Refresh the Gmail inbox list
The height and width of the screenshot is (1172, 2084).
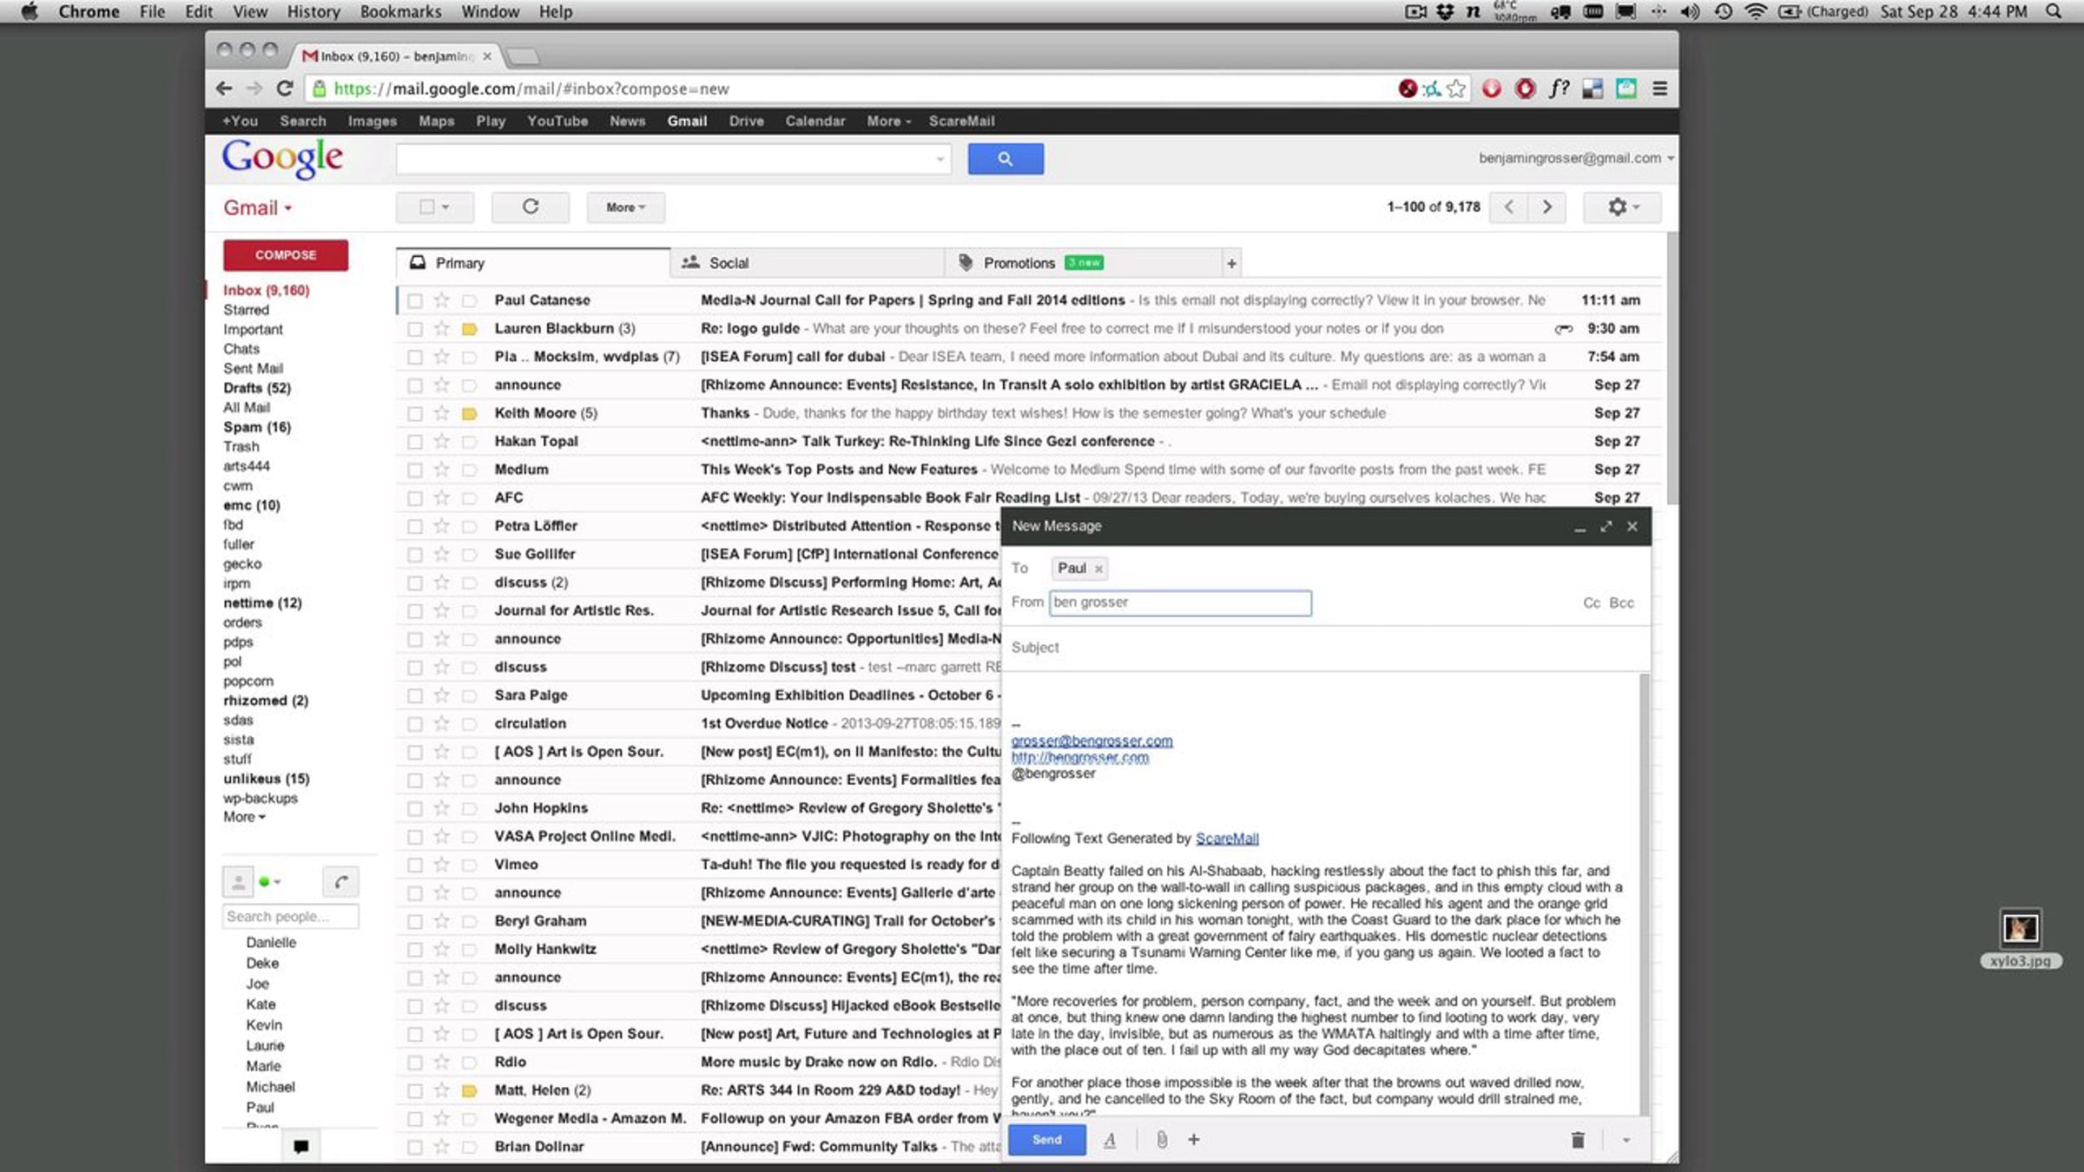[531, 207]
